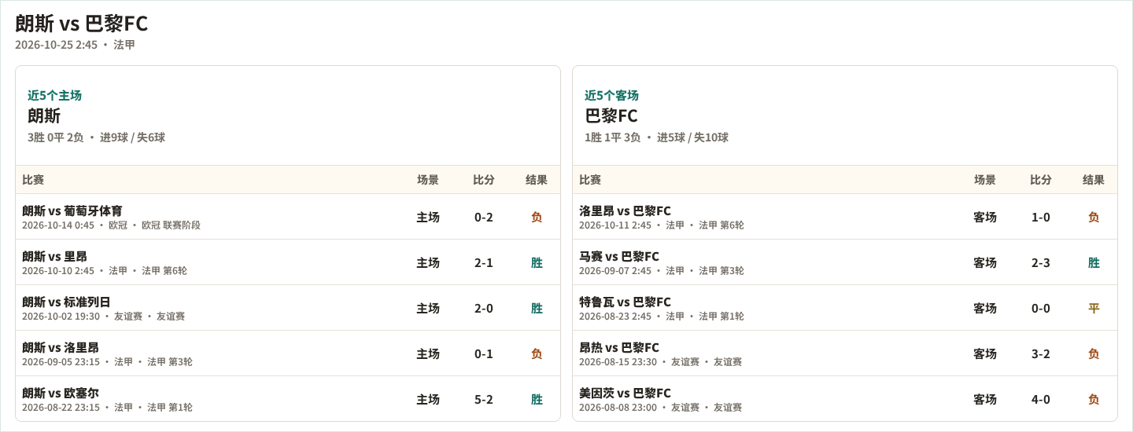Click 负 result in 洛里昂 vs 巴黎FC row

pyautogui.click(x=1094, y=217)
